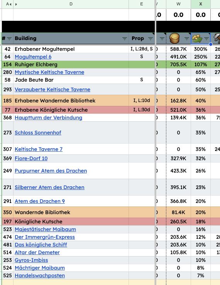Open Gyros-Imbiss link
The height and width of the screenshot is (285, 220).
31,260
